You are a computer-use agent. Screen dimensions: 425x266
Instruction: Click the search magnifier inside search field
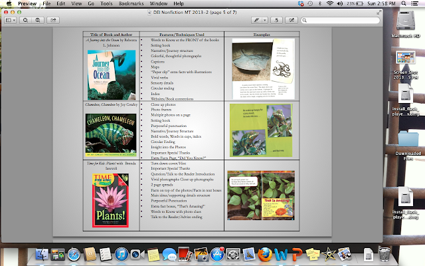pyautogui.click(x=304, y=20)
